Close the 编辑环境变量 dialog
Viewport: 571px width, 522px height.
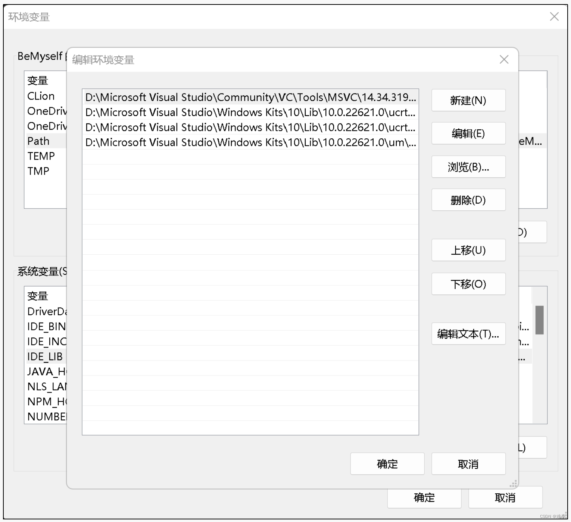(x=504, y=60)
